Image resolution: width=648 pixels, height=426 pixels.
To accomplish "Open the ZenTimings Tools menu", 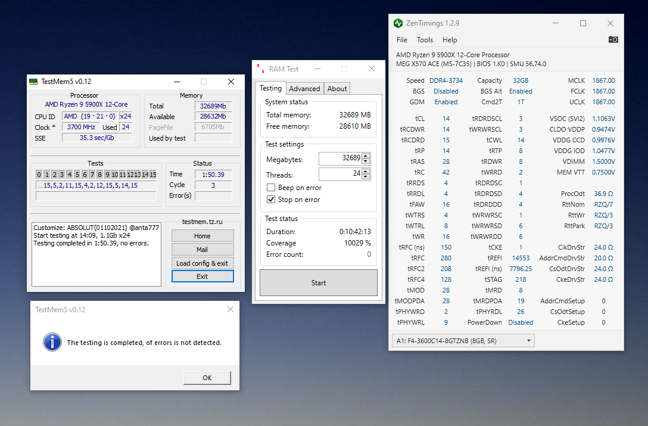I will click(x=425, y=40).
